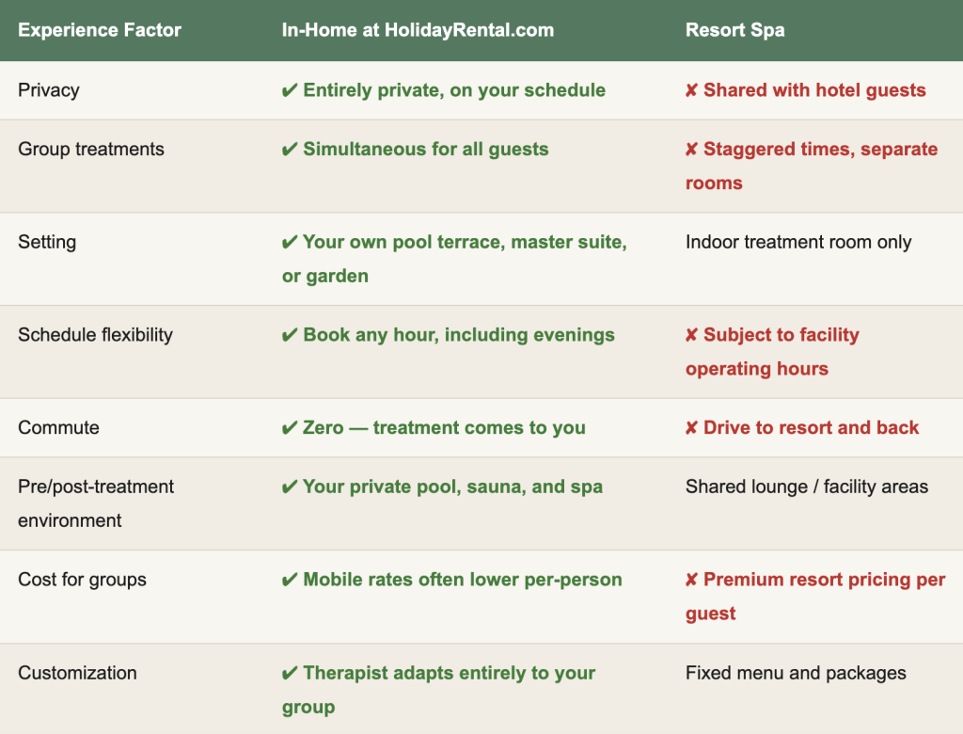The height and width of the screenshot is (734, 963).
Task: Click the red X before "Staggered times"
Action: click(x=692, y=149)
